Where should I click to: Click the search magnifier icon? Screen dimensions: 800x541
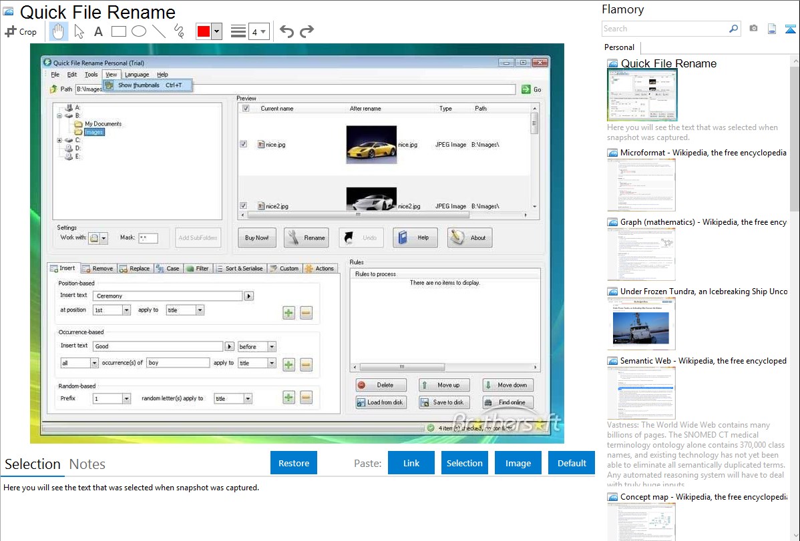point(733,29)
